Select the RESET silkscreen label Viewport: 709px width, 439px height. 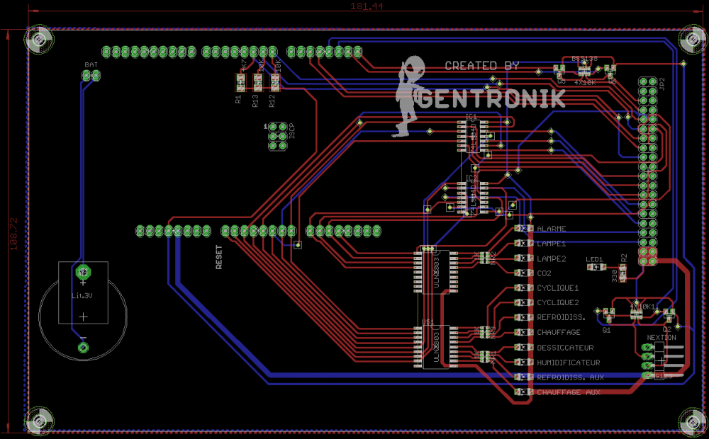[x=219, y=258]
